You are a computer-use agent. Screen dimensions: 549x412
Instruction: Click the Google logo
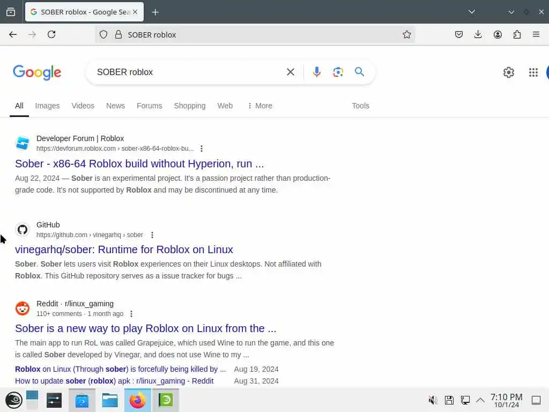point(37,72)
